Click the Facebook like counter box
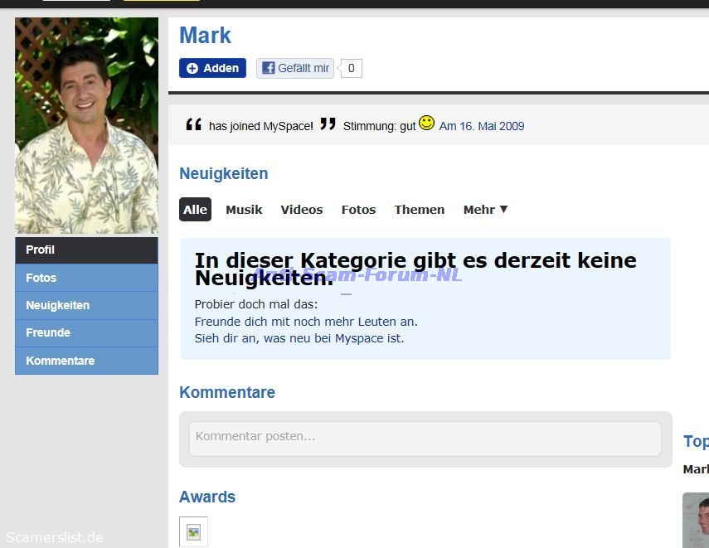This screenshot has height=548, width=709. coord(351,68)
